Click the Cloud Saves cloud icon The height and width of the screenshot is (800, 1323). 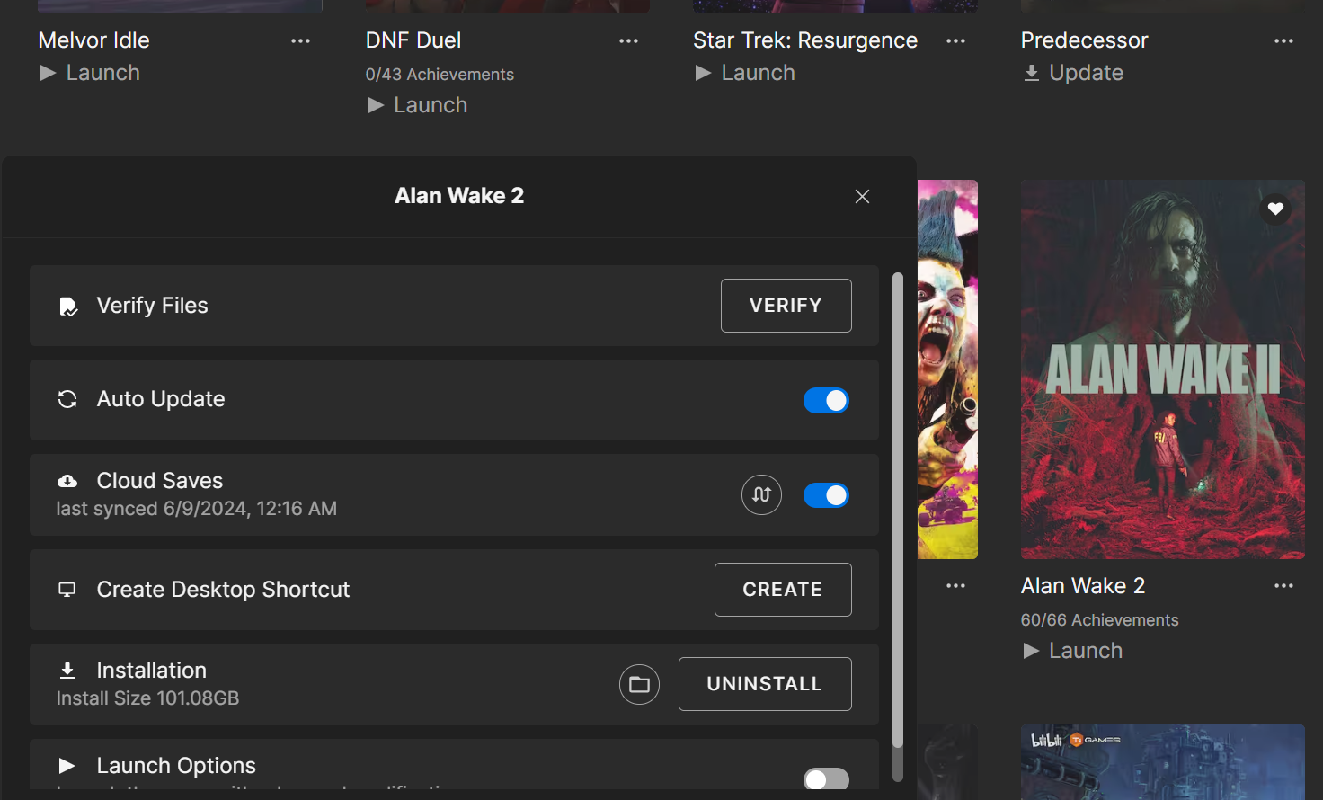point(67,482)
